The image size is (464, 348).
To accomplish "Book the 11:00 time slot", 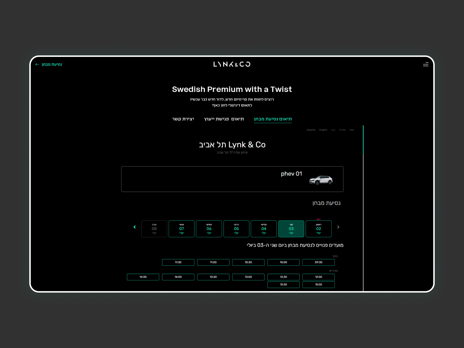I will [213, 262].
